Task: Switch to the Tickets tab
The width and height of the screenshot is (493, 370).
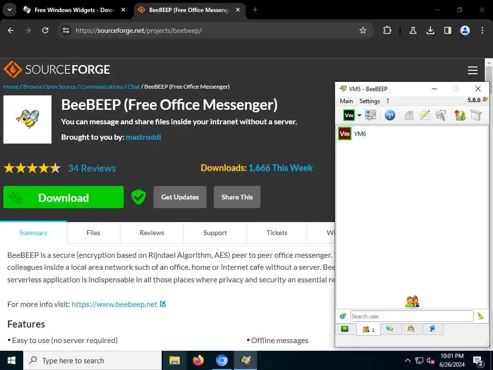Action: click(x=277, y=233)
